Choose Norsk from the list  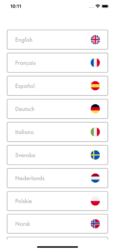tap(57, 224)
